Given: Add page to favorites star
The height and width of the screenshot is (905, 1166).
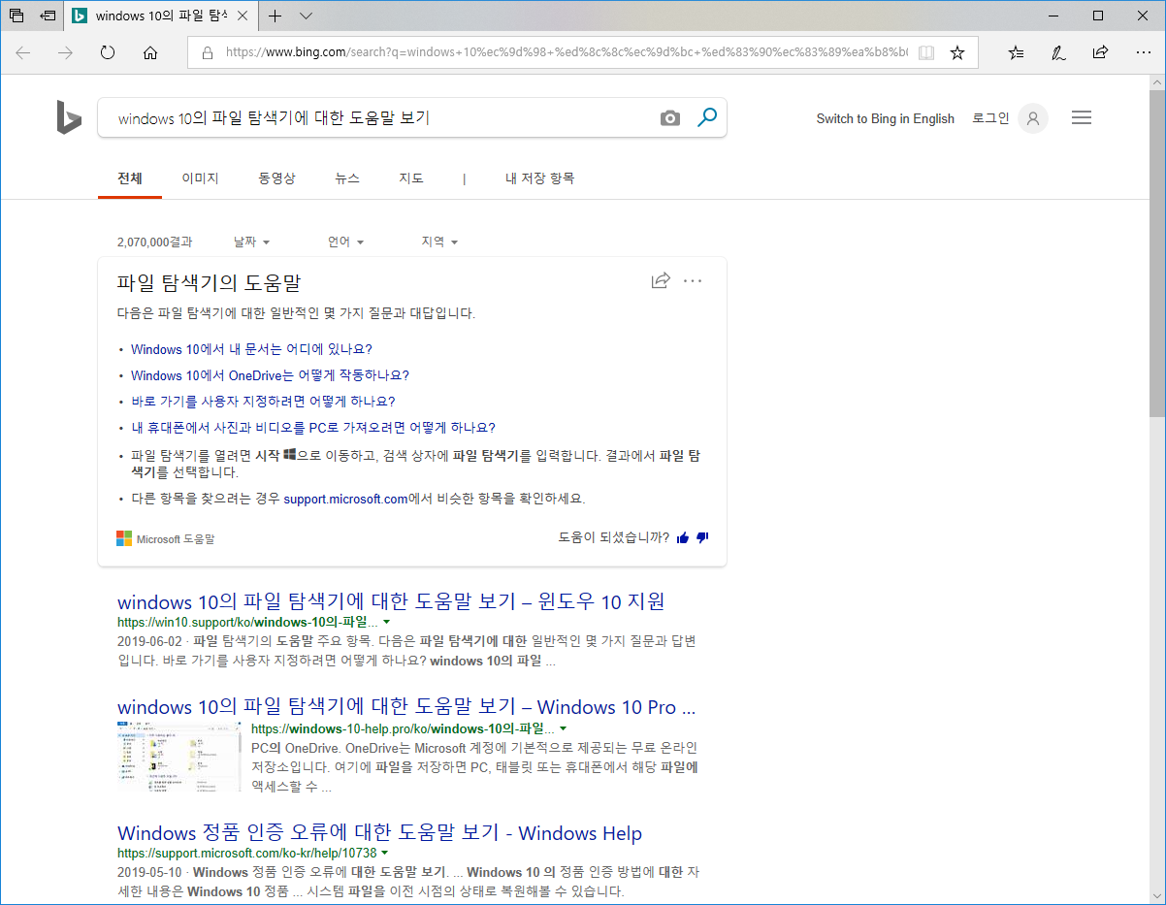Looking at the screenshot, I should click(957, 53).
